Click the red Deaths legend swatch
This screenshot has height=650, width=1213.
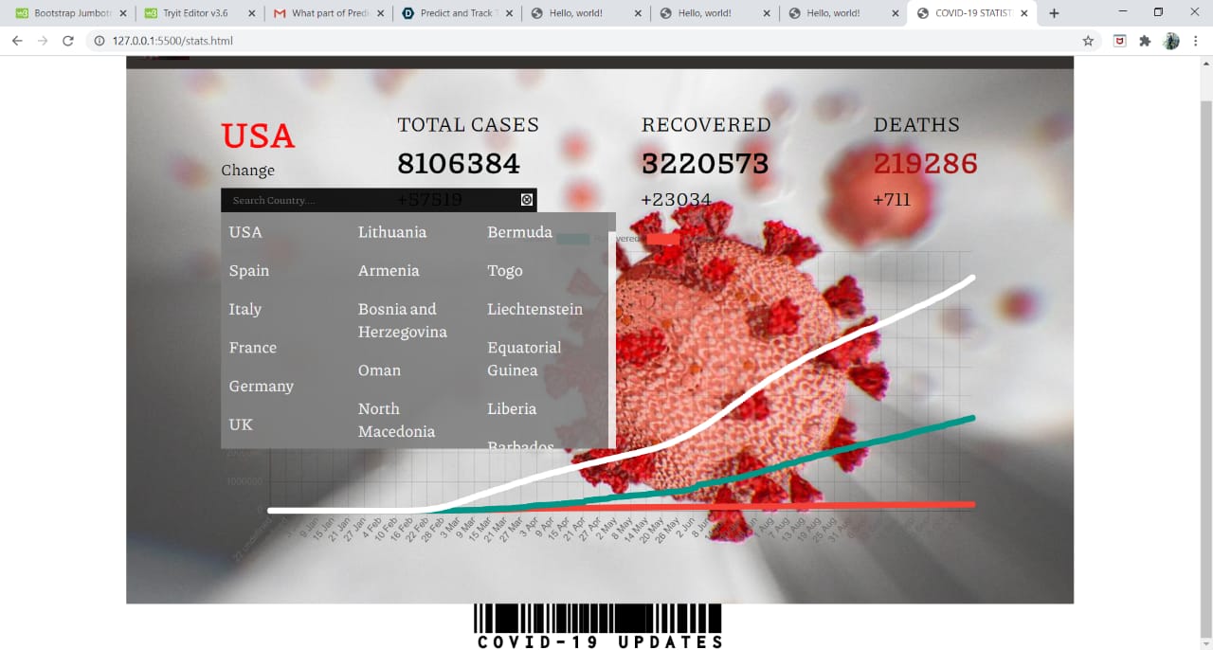point(663,239)
